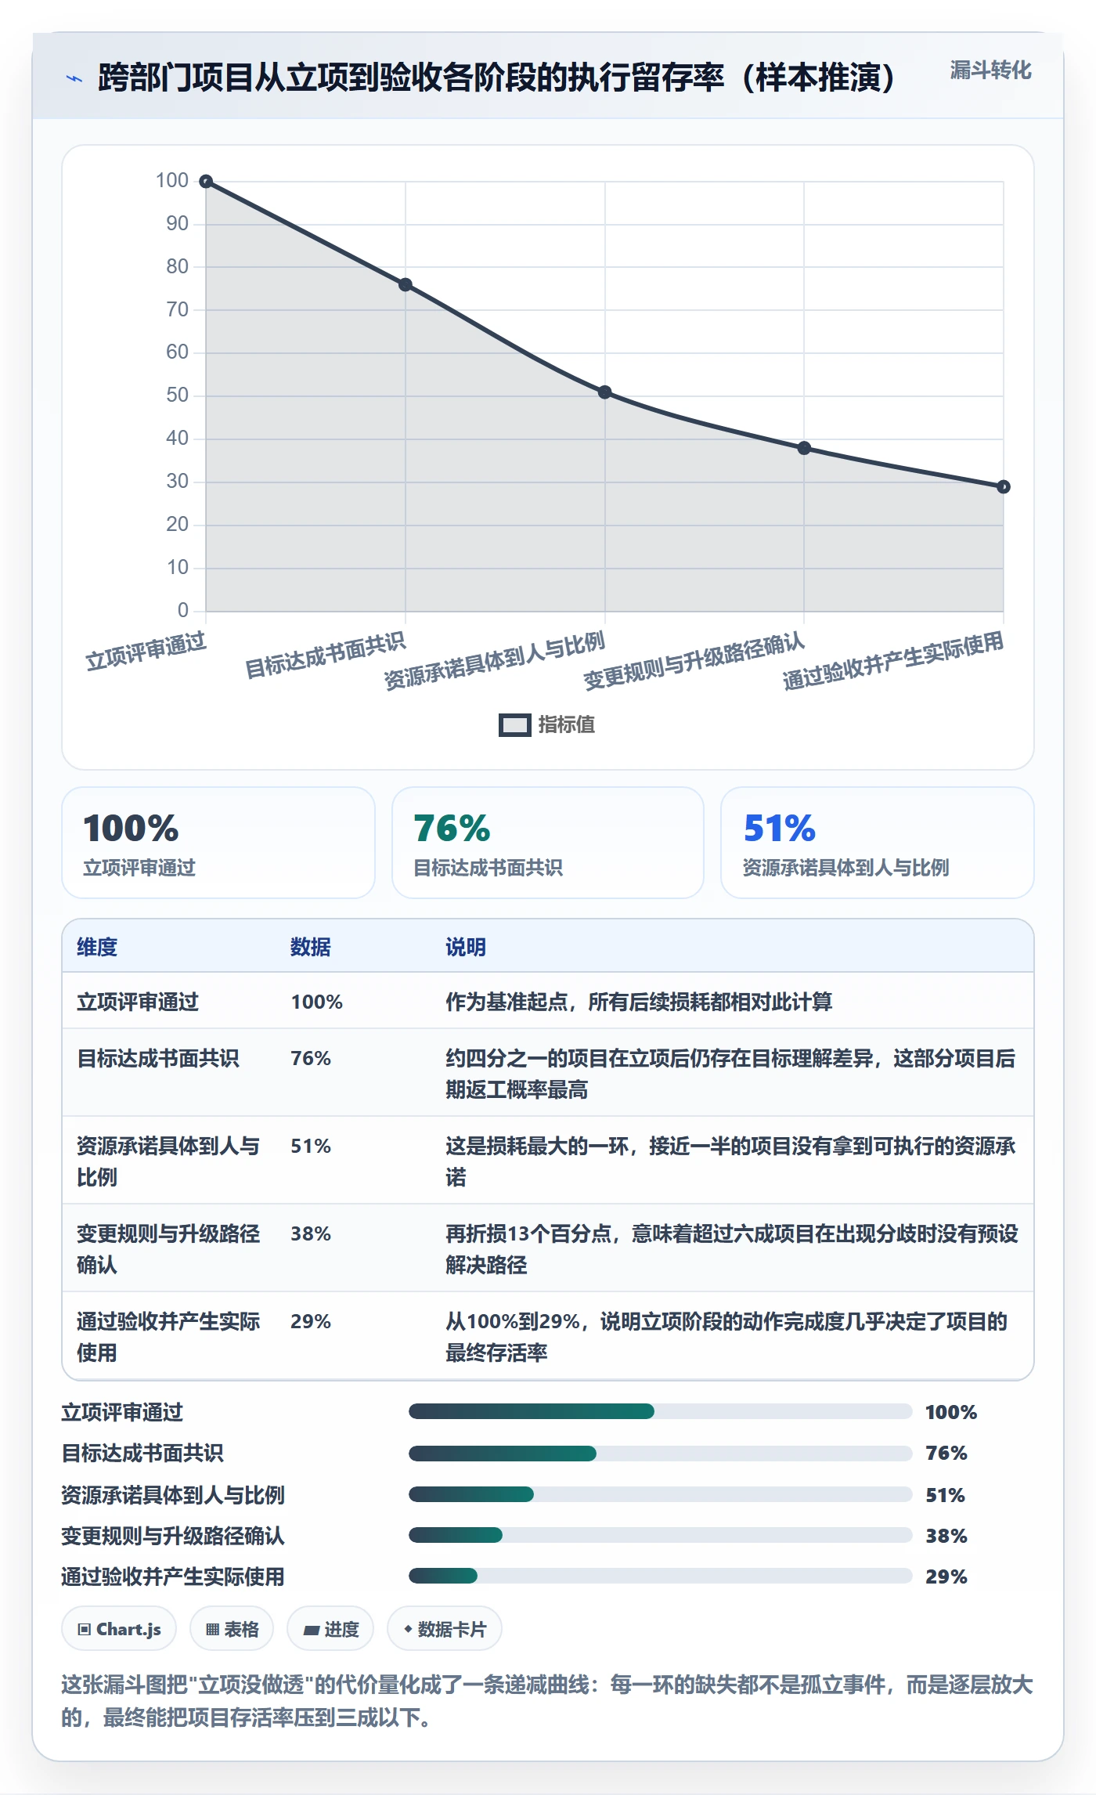
Task: Click the description starting 这是损耗最大的一环
Action: click(x=731, y=1161)
